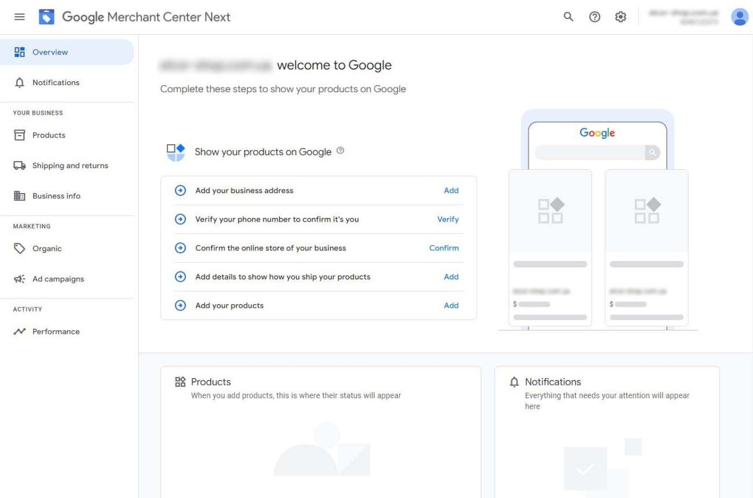
Task: Open the hamburger main menu
Action: [x=20, y=17]
